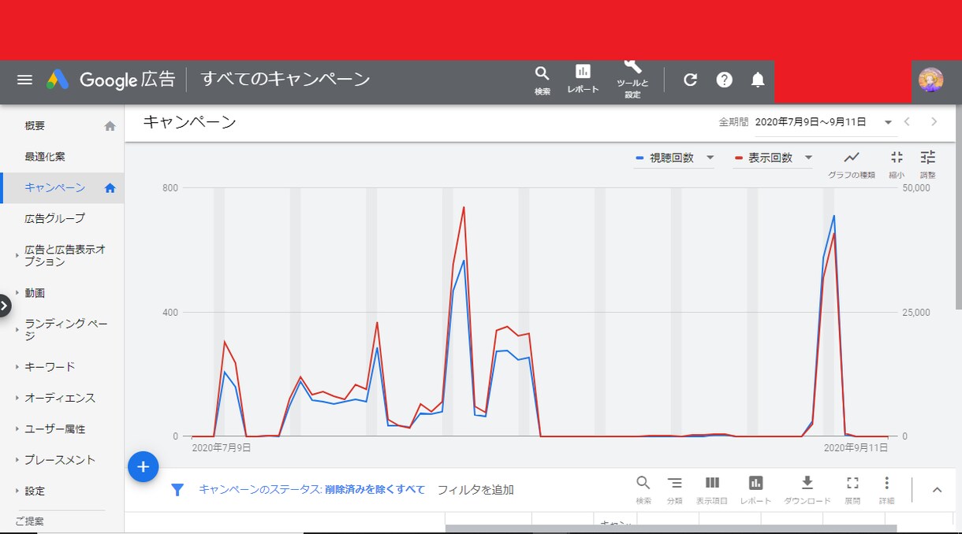Screen dimensions: 962x534
Task: Collapse table toolbar with up chevron
Action: click(x=937, y=490)
